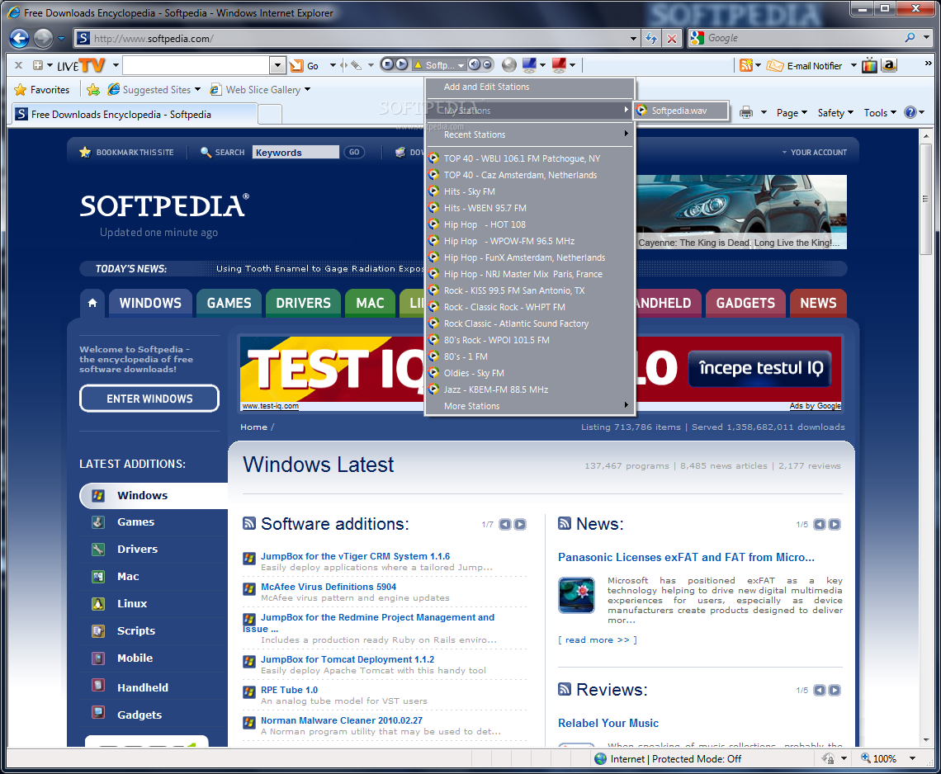
Task: Click the Add to Favorites Bar star icon
Action: point(93,89)
